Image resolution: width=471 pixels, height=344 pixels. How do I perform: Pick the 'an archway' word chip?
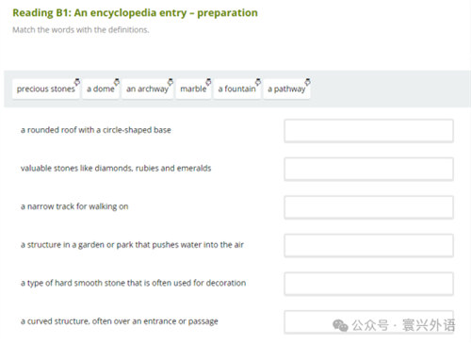147,89
